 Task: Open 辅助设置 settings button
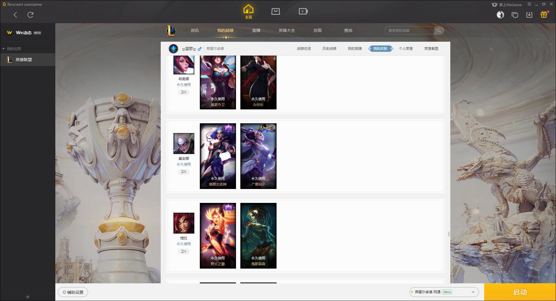[x=73, y=292]
